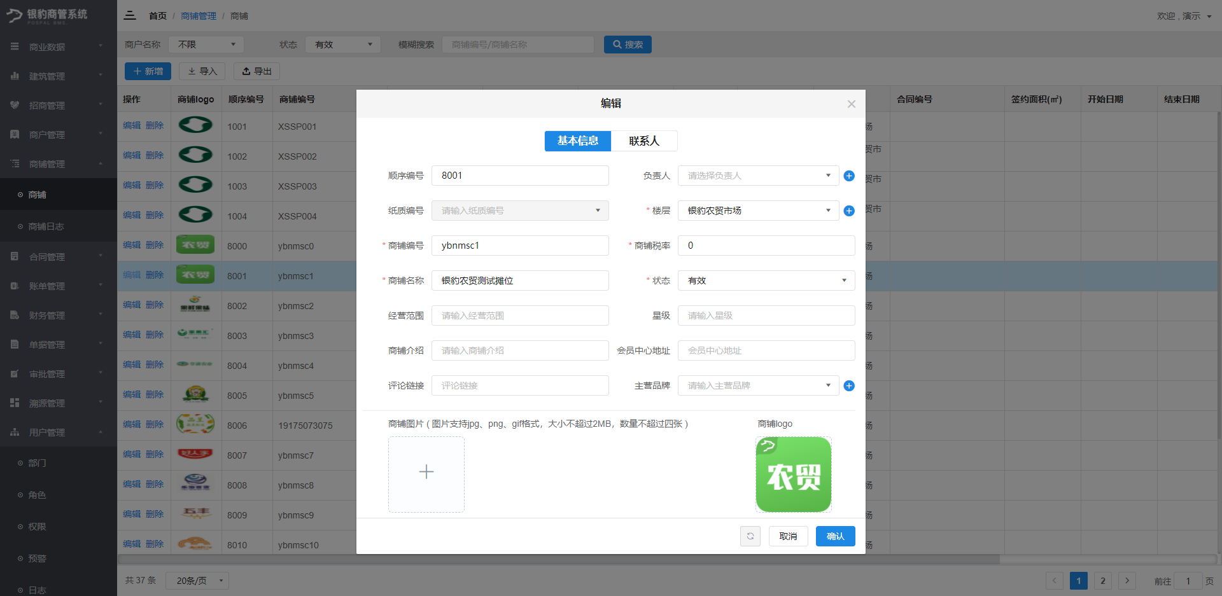Open 状态 dropdown in edit dialog

[x=766, y=281]
